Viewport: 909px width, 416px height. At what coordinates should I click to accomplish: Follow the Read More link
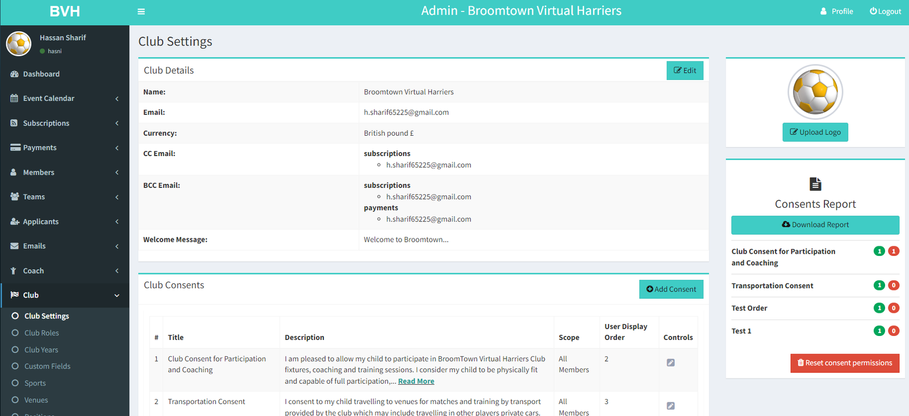pyautogui.click(x=416, y=381)
